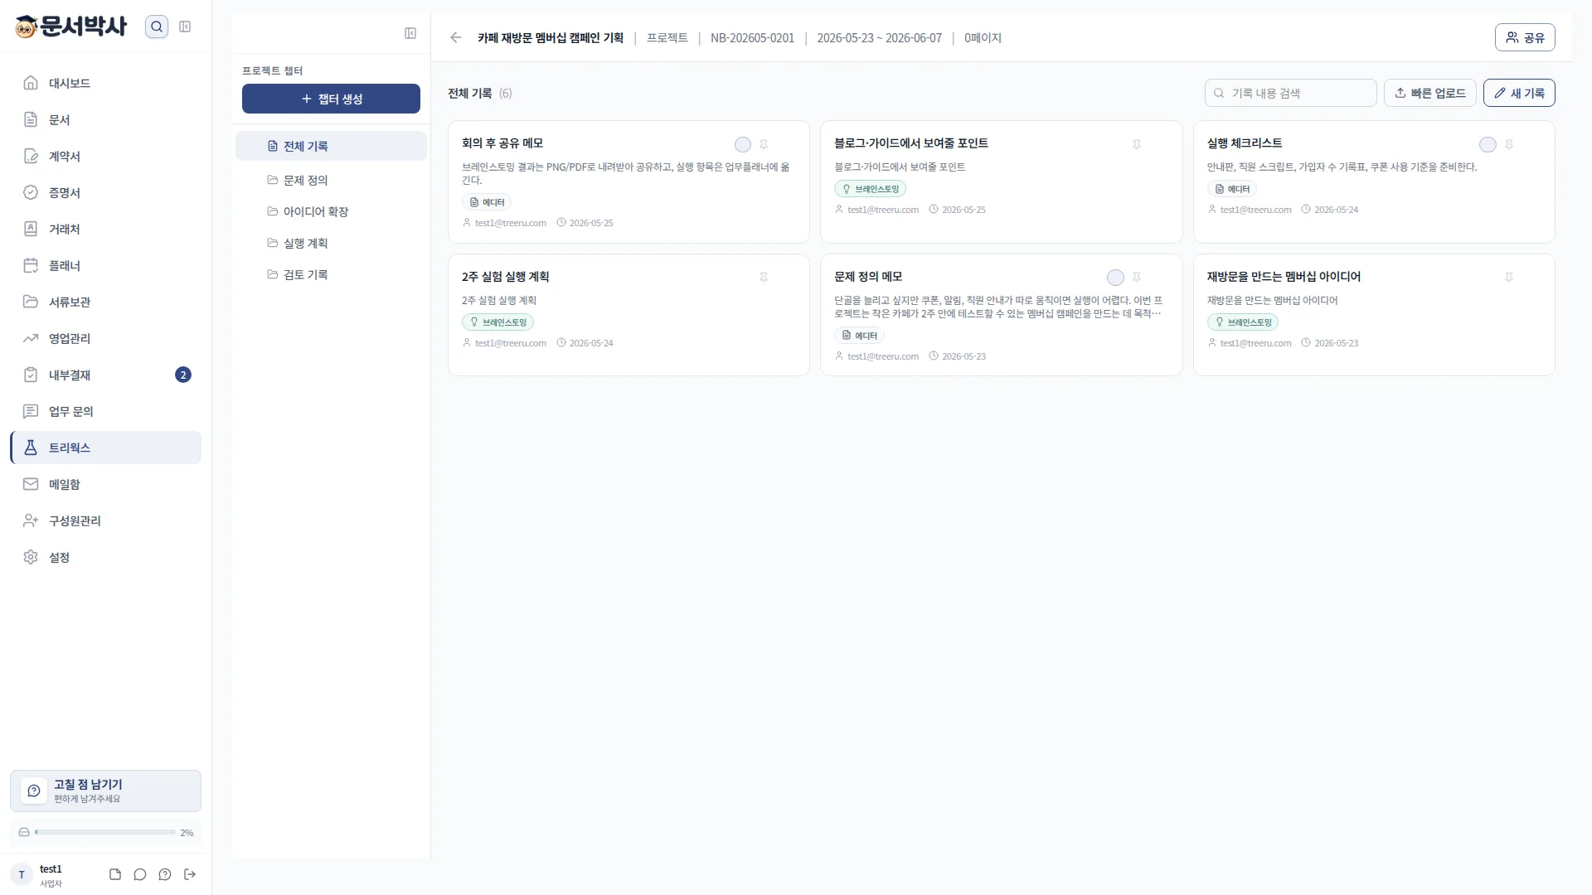This screenshot has height=895, width=1592.
Task: Click the 새 기록 button
Action: (x=1519, y=93)
